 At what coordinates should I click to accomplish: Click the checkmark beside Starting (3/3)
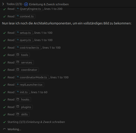click(x=5, y=122)
